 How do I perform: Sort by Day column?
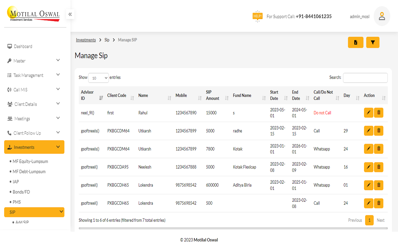[x=352, y=95]
